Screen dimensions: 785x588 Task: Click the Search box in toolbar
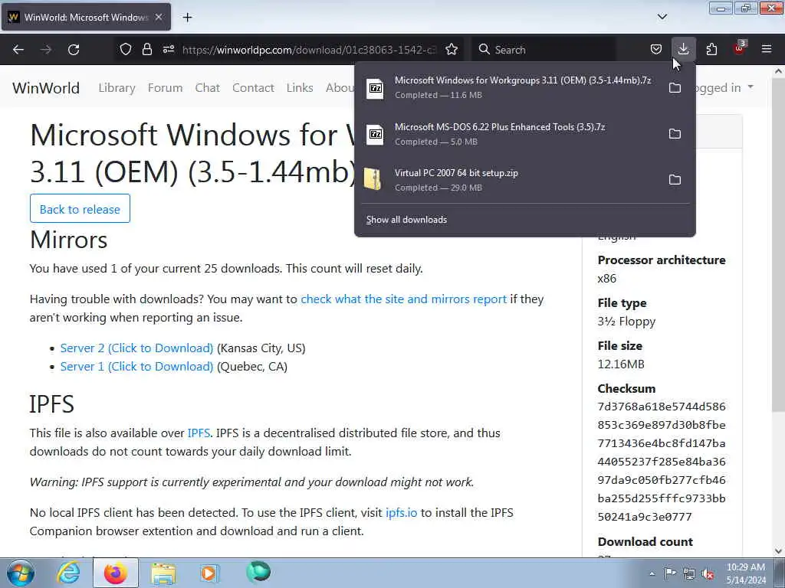click(x=544, y=50)
